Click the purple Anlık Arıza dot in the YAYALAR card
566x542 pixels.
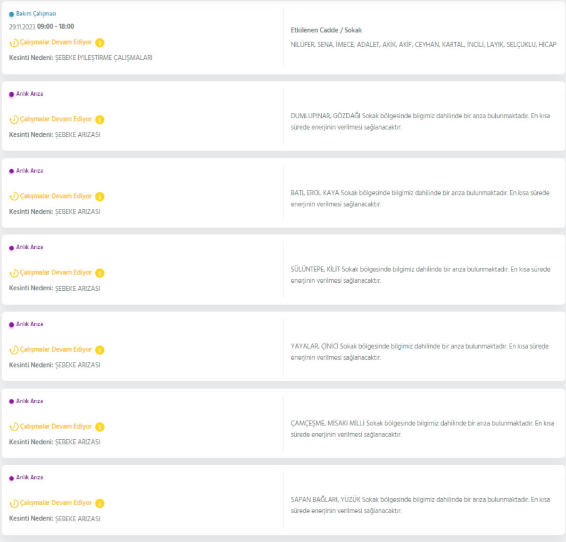11,325
